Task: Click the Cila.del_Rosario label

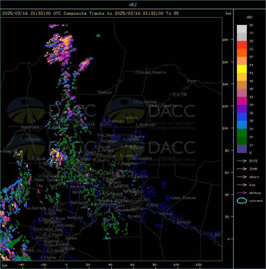Action: coord(151,72)
